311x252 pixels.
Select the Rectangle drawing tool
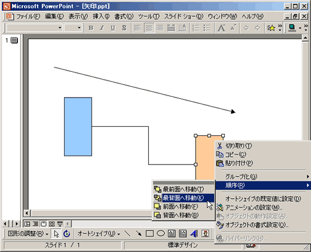click(x=150, y=233)
